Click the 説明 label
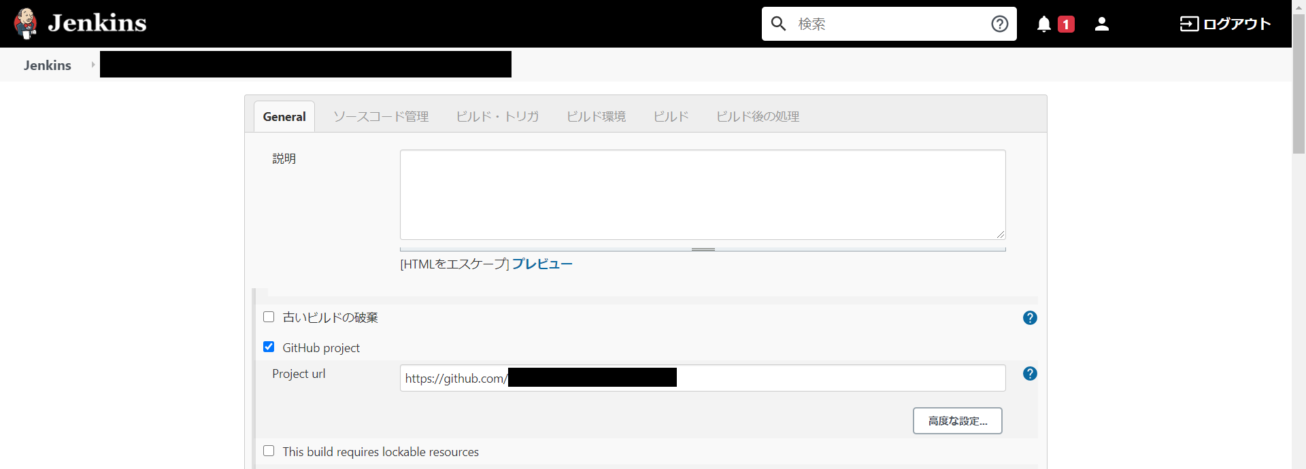Image resolution: width=1306 pixels, height=469 pixels. pos(284,158)
